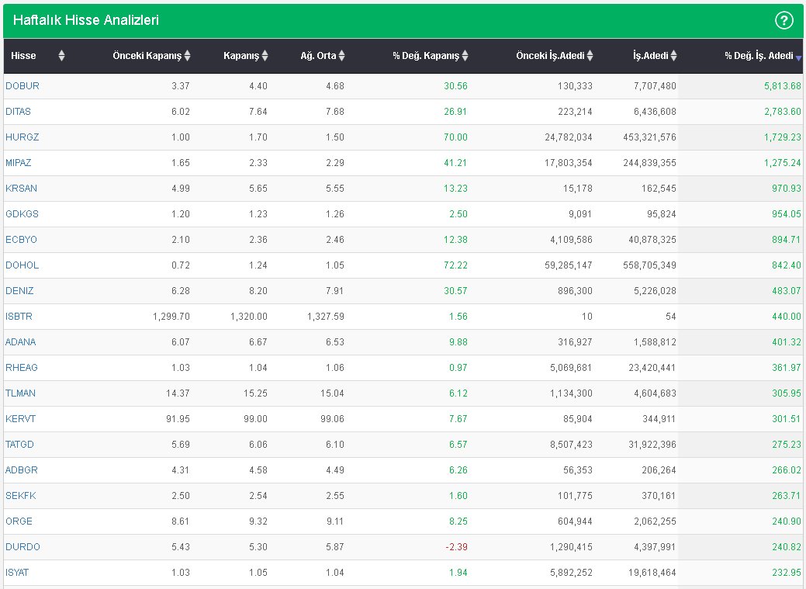Sort by Kapanış column arrows

[x=265, y=56]
